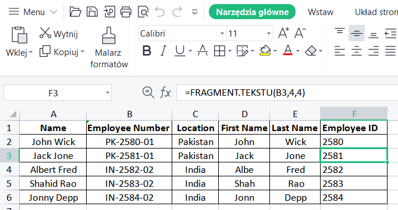This screenshot has height=210, width=398.
Task: Open the font size 11 dropdown
Action: [x=269, y=34]
